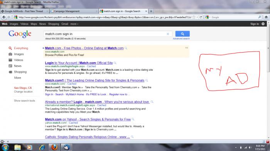Preview magnifier next to Login to Your Account result
The height and width of the screenshot is (151, 270).
click(x=115, y=63)
